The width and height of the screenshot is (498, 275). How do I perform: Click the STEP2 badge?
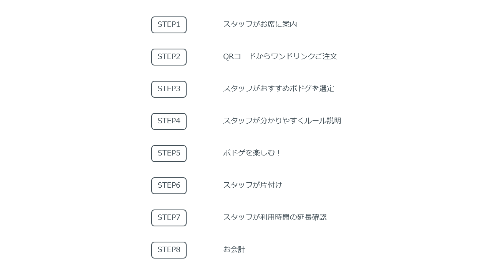click(x=169, y=57)
